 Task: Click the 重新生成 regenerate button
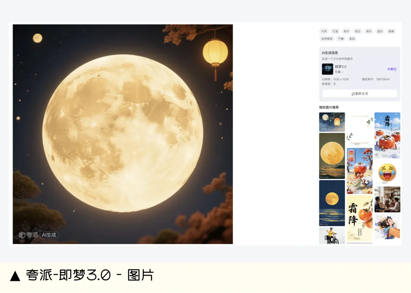point(360,93)
